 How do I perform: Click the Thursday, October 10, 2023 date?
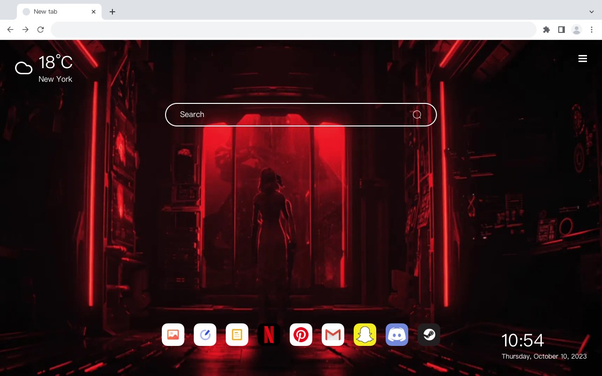click(544, 356)
